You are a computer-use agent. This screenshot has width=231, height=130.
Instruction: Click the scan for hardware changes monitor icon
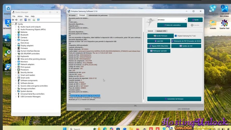point(38,20)
